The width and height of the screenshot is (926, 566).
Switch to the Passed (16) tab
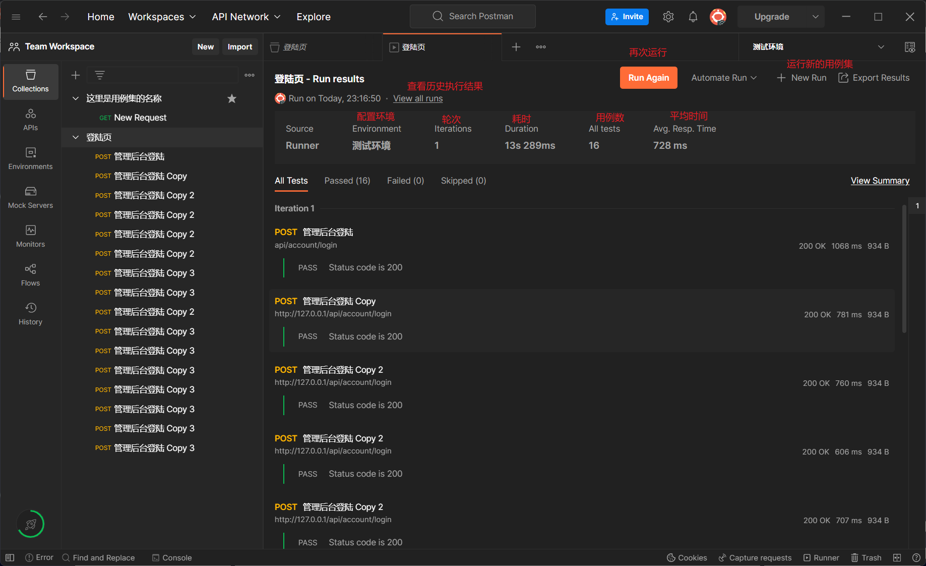coord(347,181)
